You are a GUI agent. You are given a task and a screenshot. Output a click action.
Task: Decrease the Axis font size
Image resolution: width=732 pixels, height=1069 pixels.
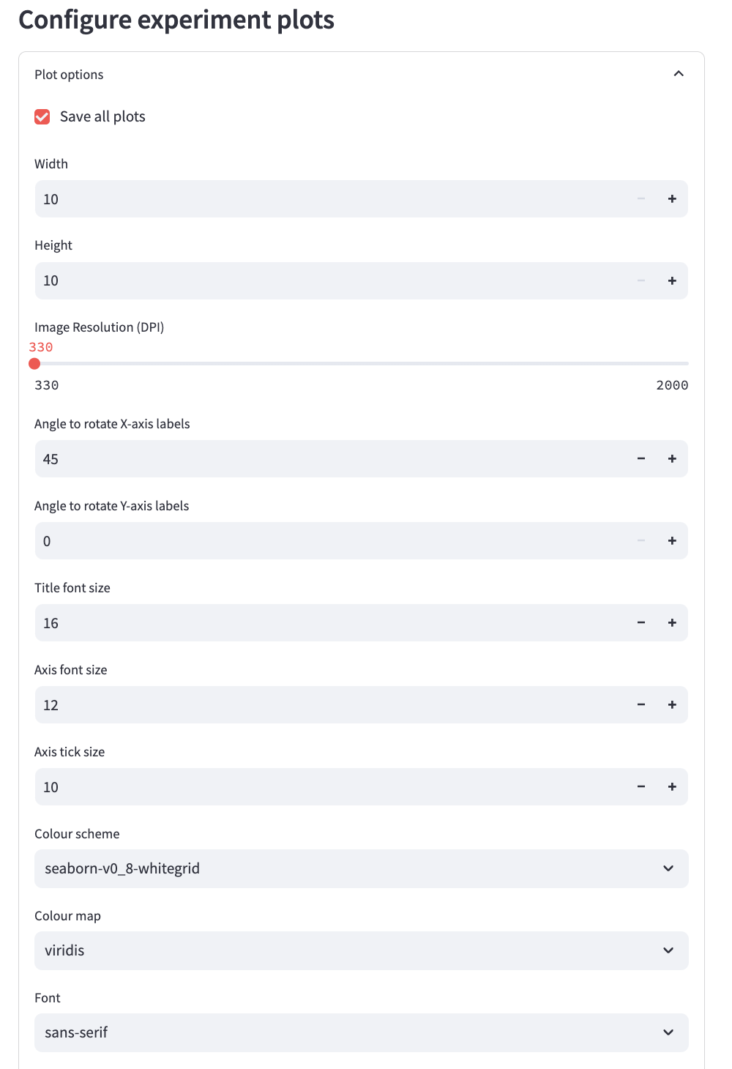tap(641, 705)
